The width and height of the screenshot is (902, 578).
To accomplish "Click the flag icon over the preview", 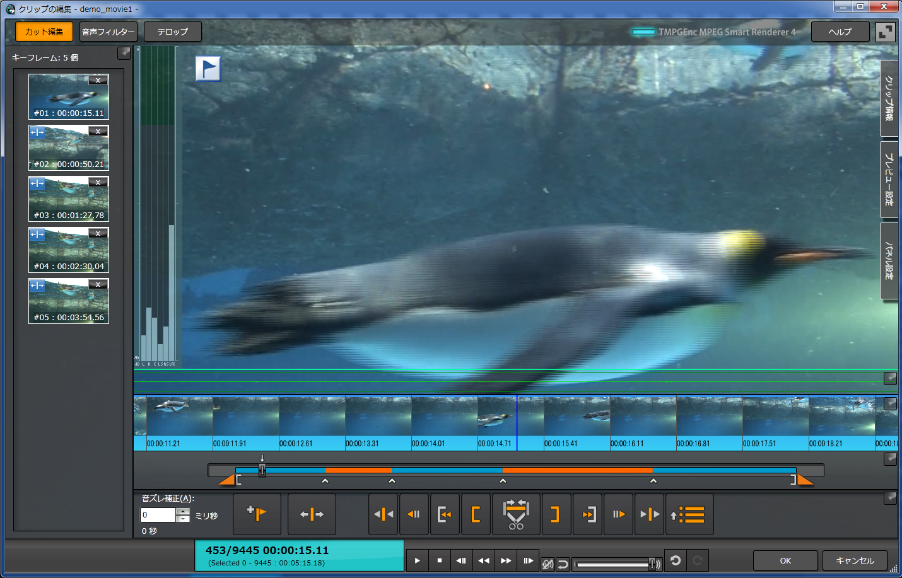I will pyautogui.click(x=208, y=68).
